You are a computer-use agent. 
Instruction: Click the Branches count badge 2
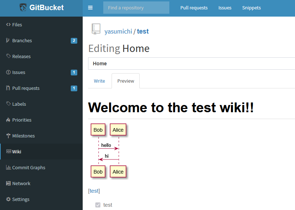[x=74, y=41]
